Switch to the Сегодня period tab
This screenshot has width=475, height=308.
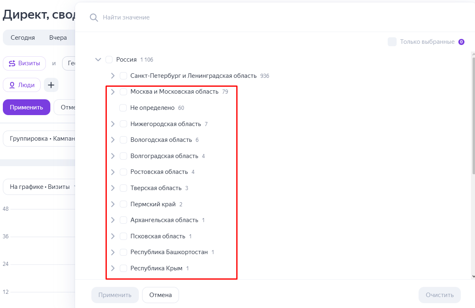(23, 38)
